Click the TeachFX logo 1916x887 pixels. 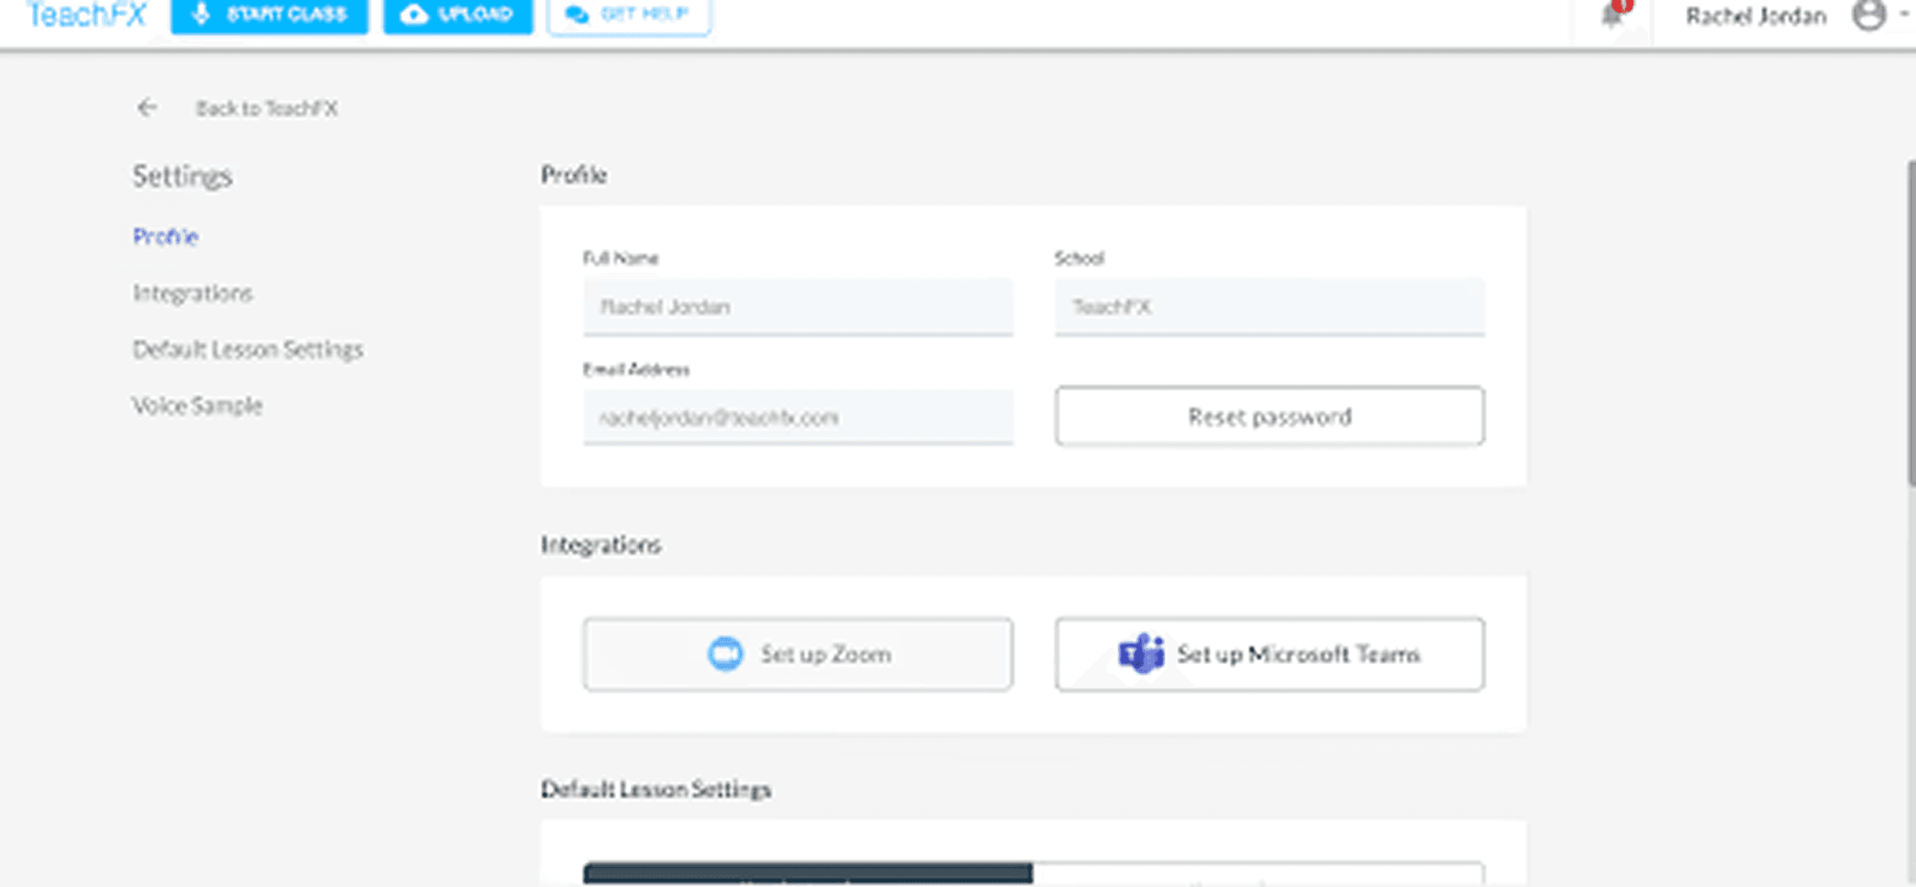coord(86,15)
